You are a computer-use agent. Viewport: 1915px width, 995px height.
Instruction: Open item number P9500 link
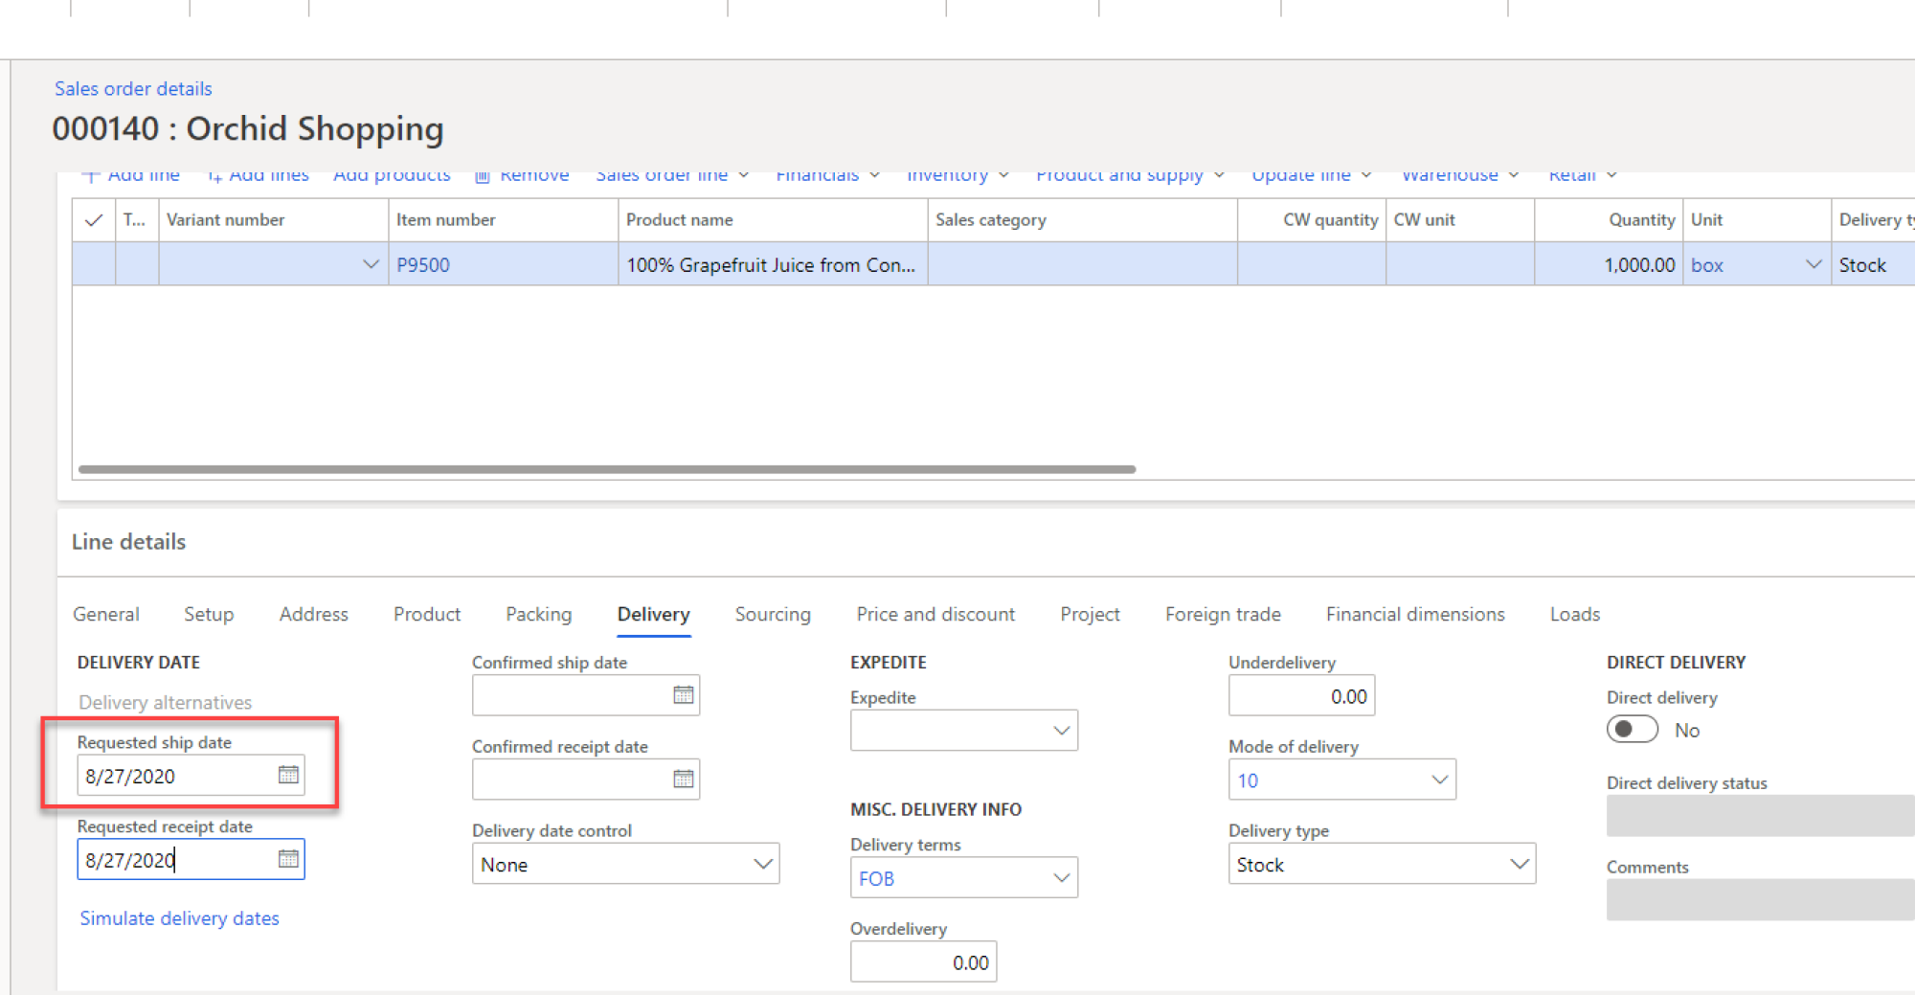tap(423, 265)
